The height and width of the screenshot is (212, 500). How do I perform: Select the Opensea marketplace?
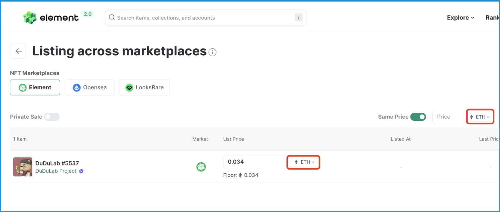click(90, 87)
